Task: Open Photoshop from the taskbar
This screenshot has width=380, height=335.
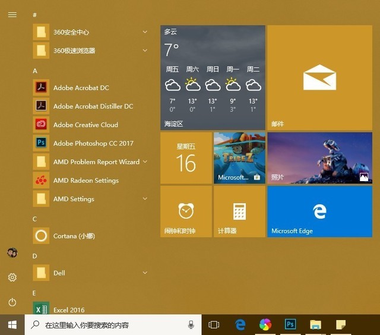Action: [290, 324]
